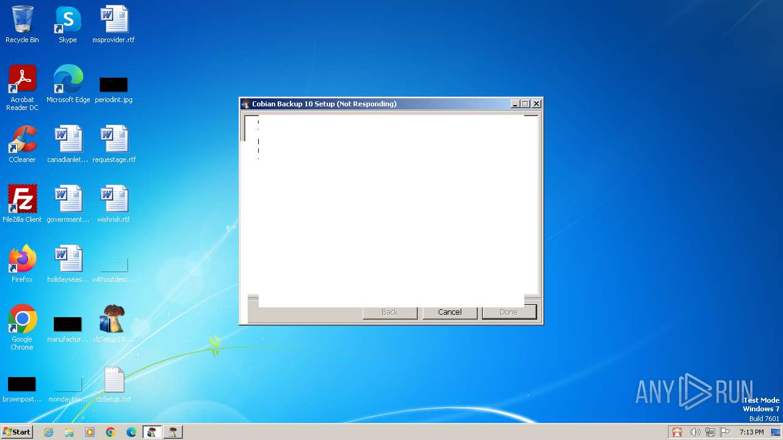This screenshot has width=783, height=440.
Task: Open Windows Explorer folder in taskbar
Action: pos(69,432)
